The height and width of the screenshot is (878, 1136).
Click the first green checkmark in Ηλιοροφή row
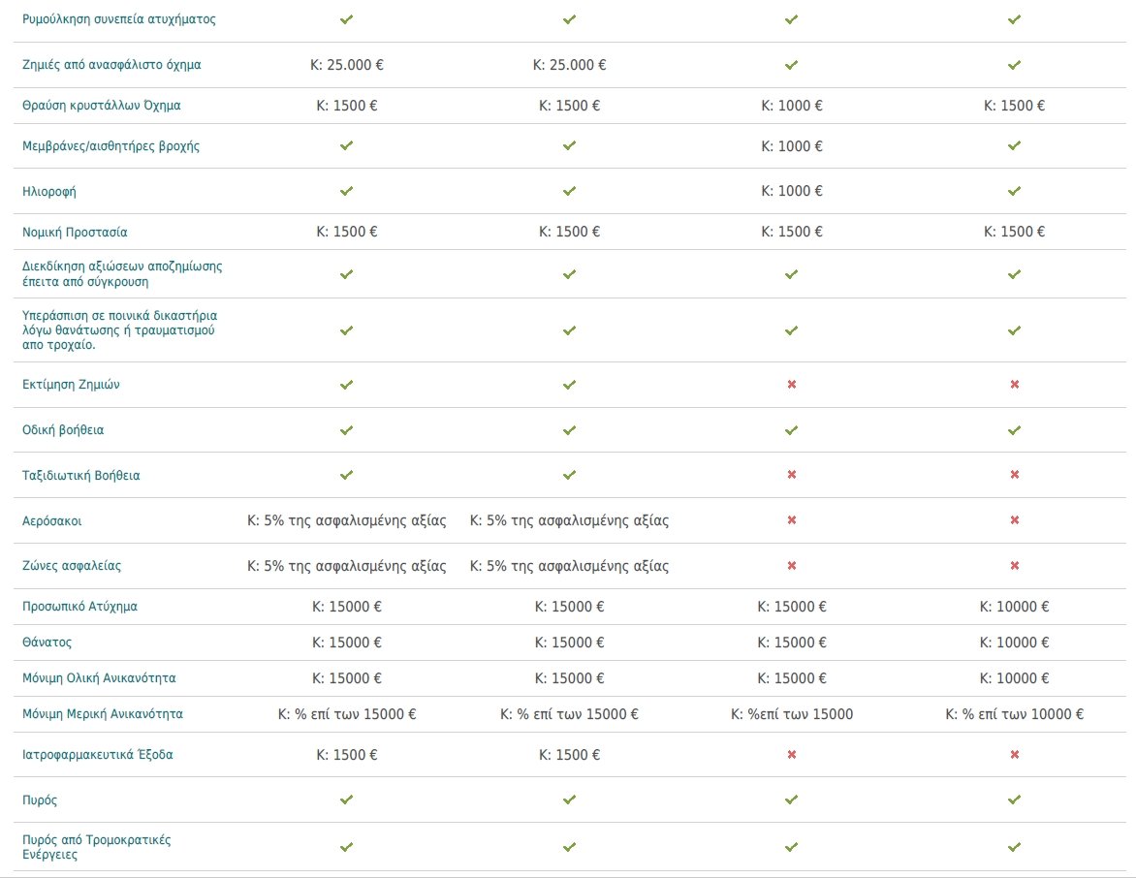click(x=346, y=191)
